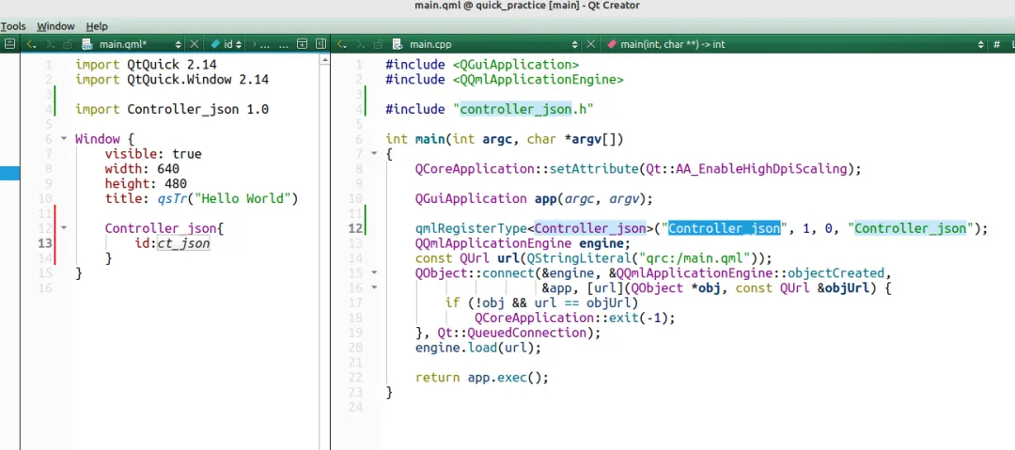The width and height of the screenshot is (1015, 450).
Task: Click "engine.load(url);" line
Action: [x=477, y=348]
